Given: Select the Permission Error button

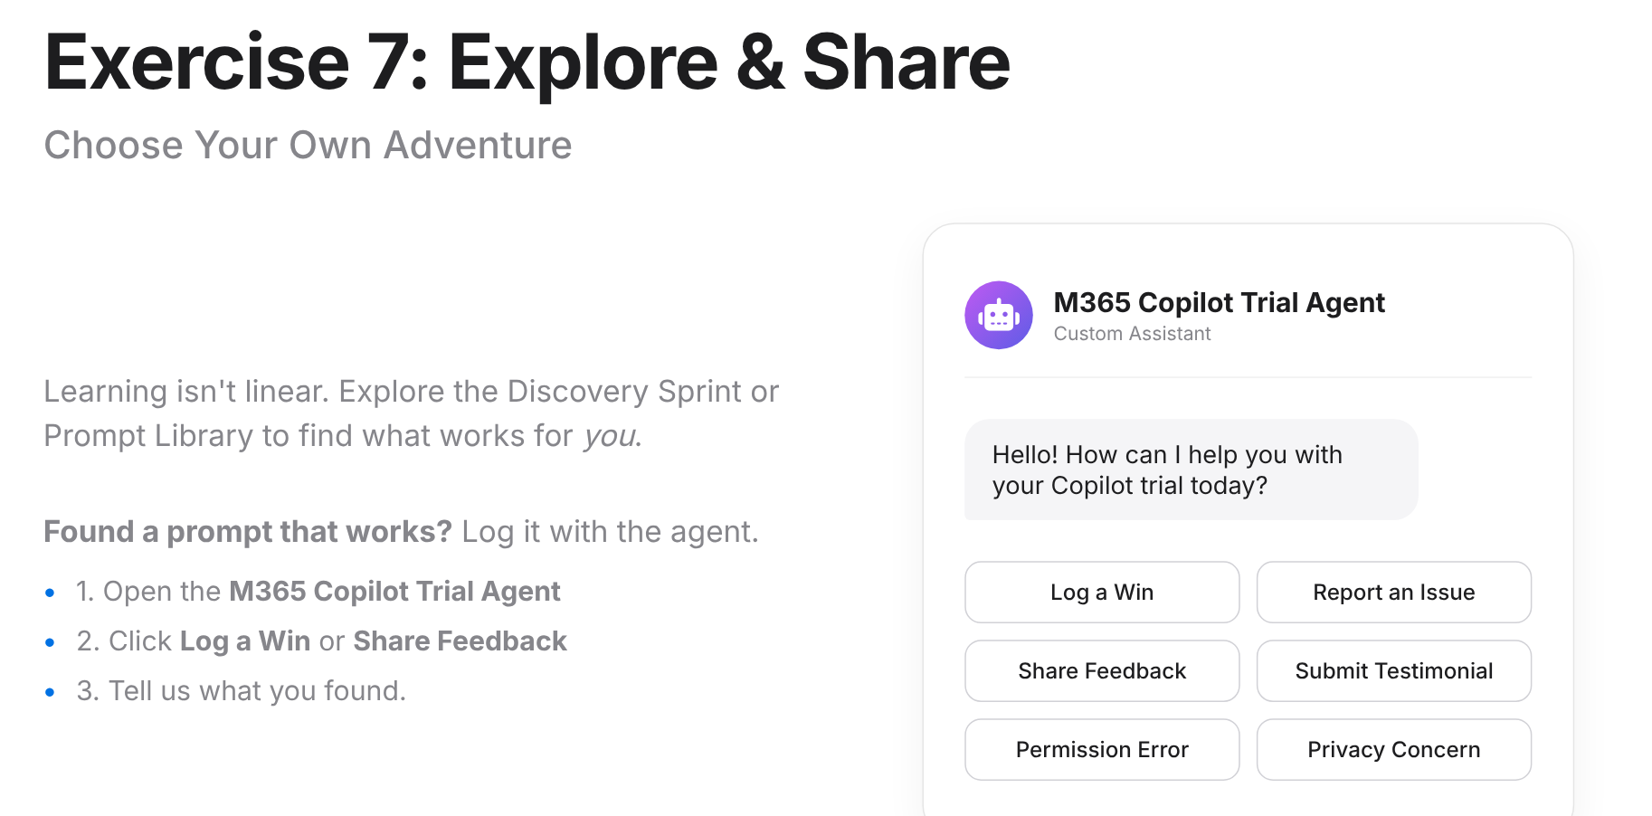Looking at the screenshot, I should [1101, 750].
